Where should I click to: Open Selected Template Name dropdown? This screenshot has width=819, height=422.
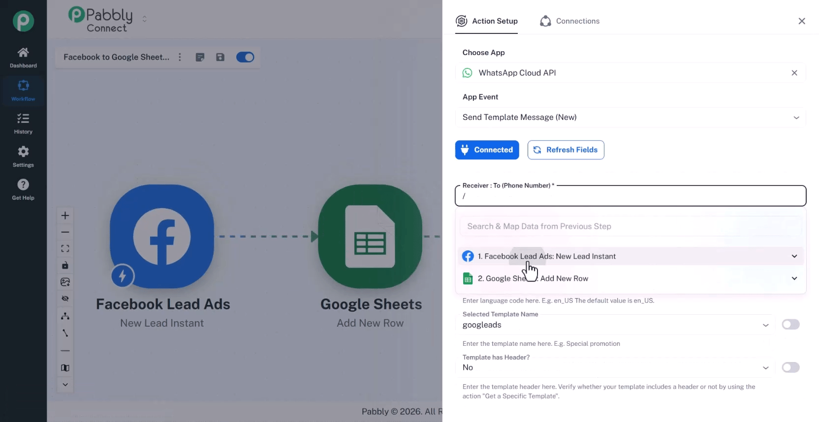point(615,325)
